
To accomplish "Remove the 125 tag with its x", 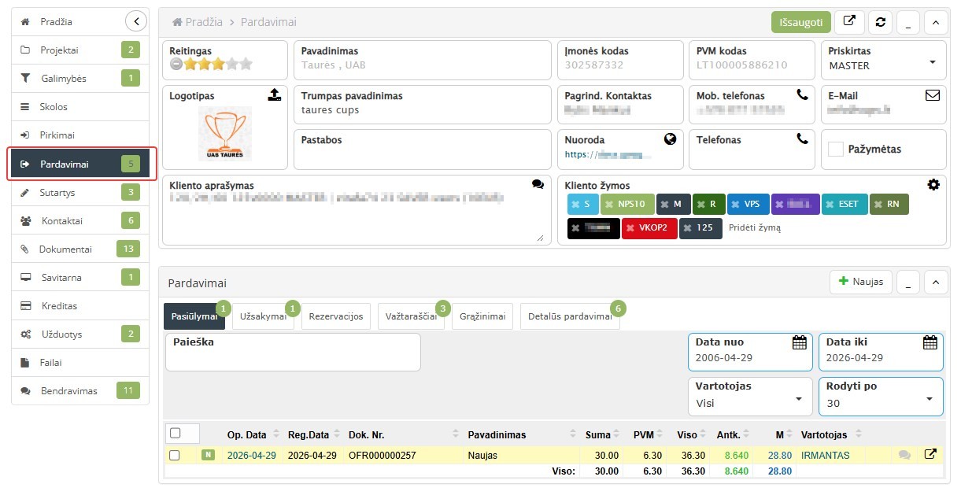I will point(687,228).
